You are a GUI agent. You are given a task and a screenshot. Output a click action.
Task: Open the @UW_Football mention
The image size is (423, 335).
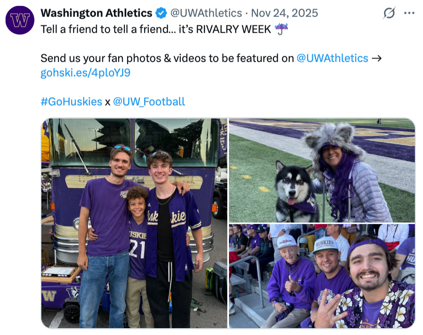[149, 101]
